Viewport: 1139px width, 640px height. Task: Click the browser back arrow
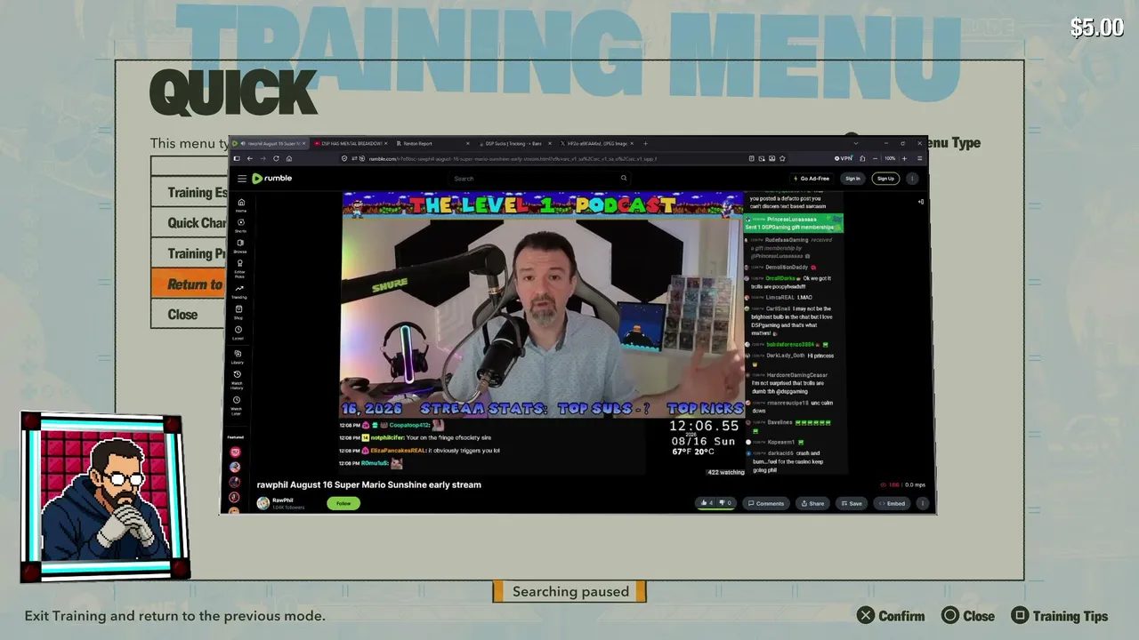[249, 158]
